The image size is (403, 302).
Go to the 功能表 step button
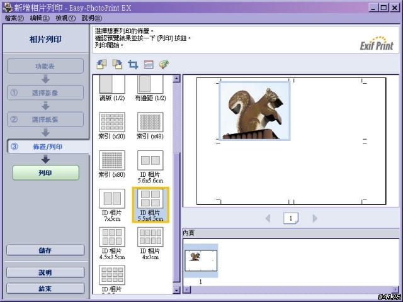pyautogui.click(x=45, y=66)
